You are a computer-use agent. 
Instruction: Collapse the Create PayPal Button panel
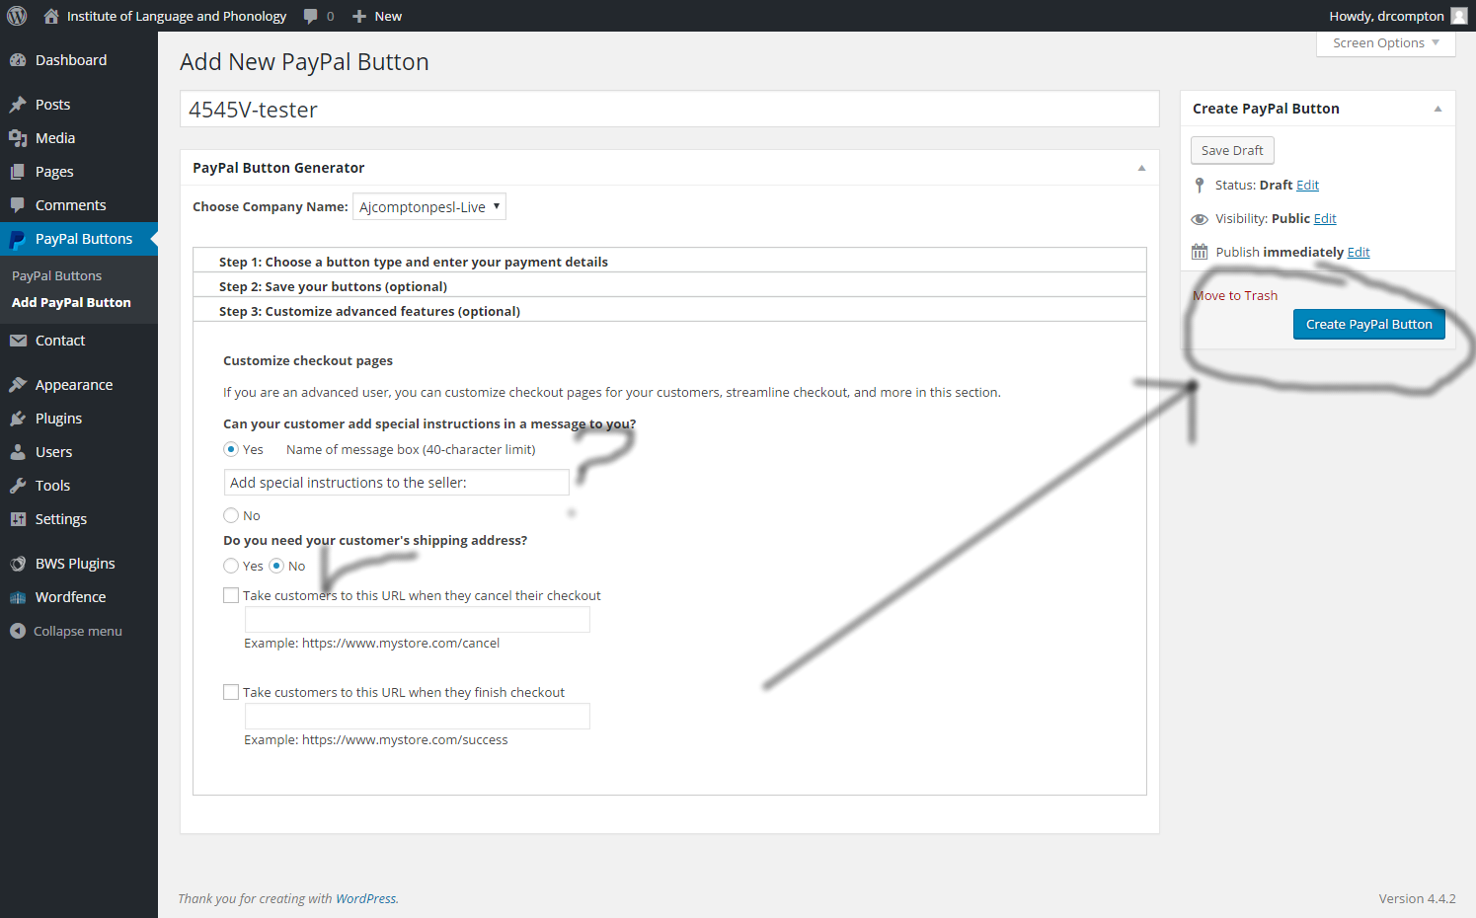1437,109
